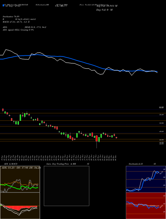The height and width of the screenshot is (219, 166).
Task: Click the 'ADX signal: SELL' line
Action: point(18,30)
